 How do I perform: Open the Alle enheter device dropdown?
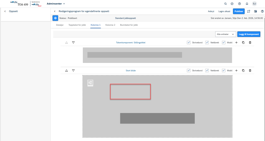226,34
